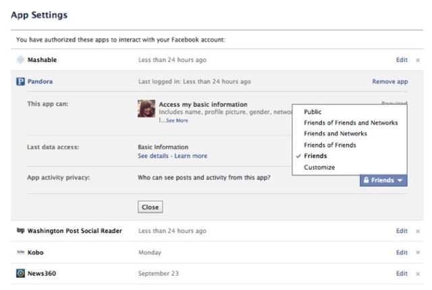Click the Mashable app name
432x290 pixels.
point(42,60)
